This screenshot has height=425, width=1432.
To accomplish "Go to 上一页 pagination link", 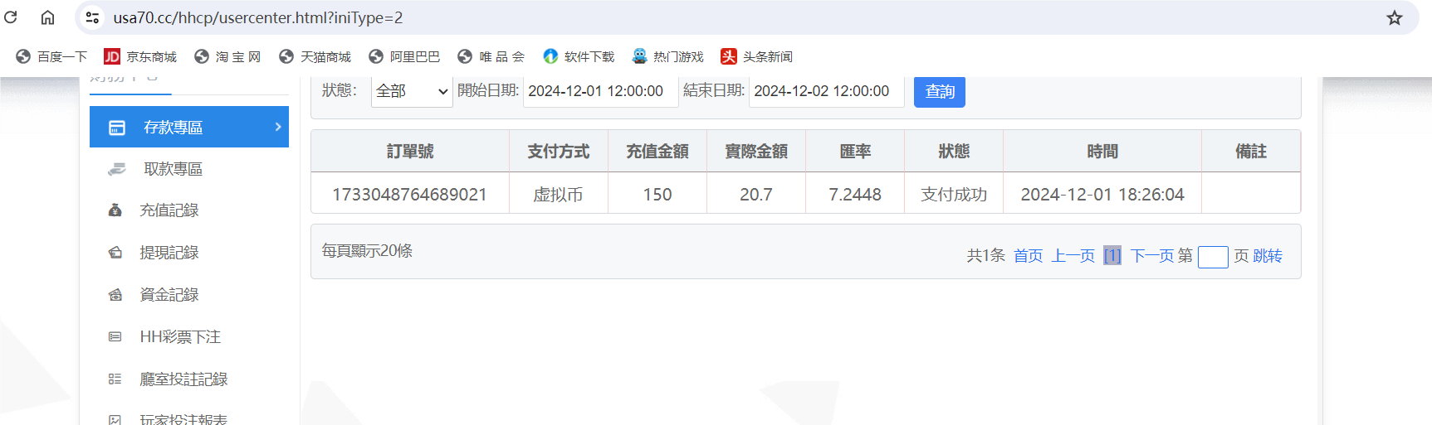I will [1073, 256].
